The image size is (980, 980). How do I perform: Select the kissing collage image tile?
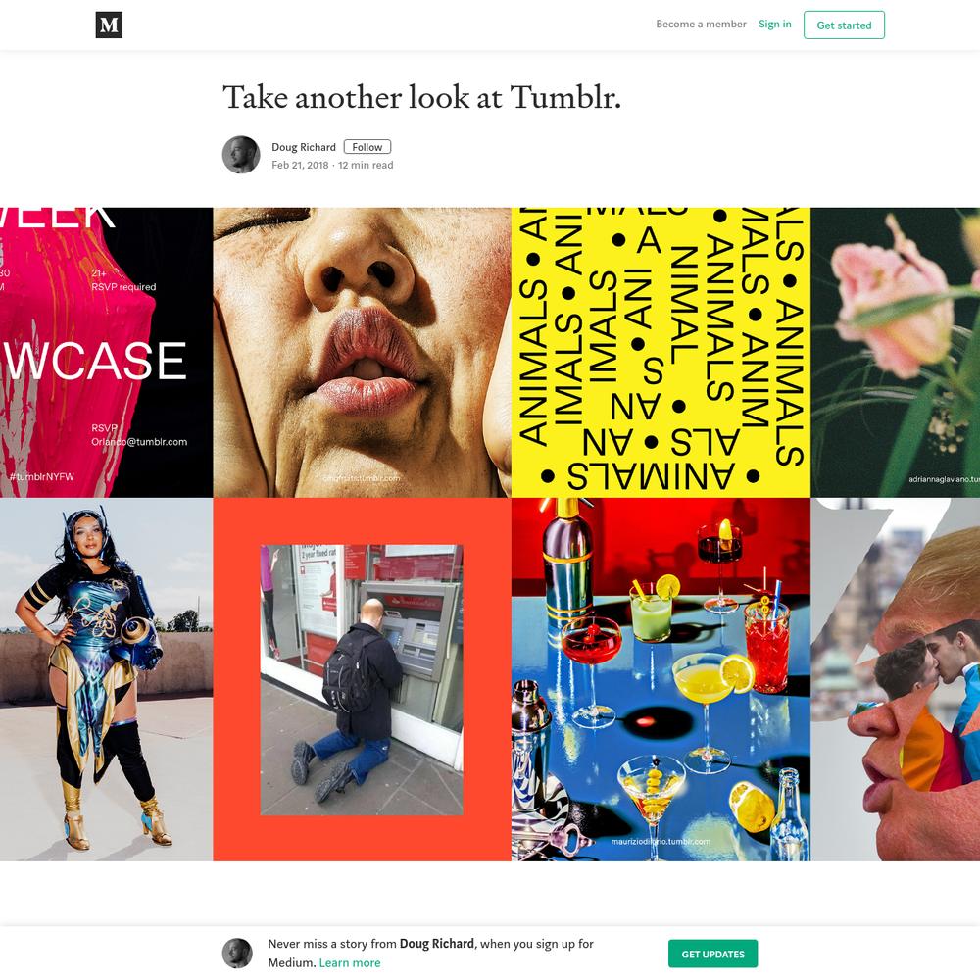tap(895, 679)
